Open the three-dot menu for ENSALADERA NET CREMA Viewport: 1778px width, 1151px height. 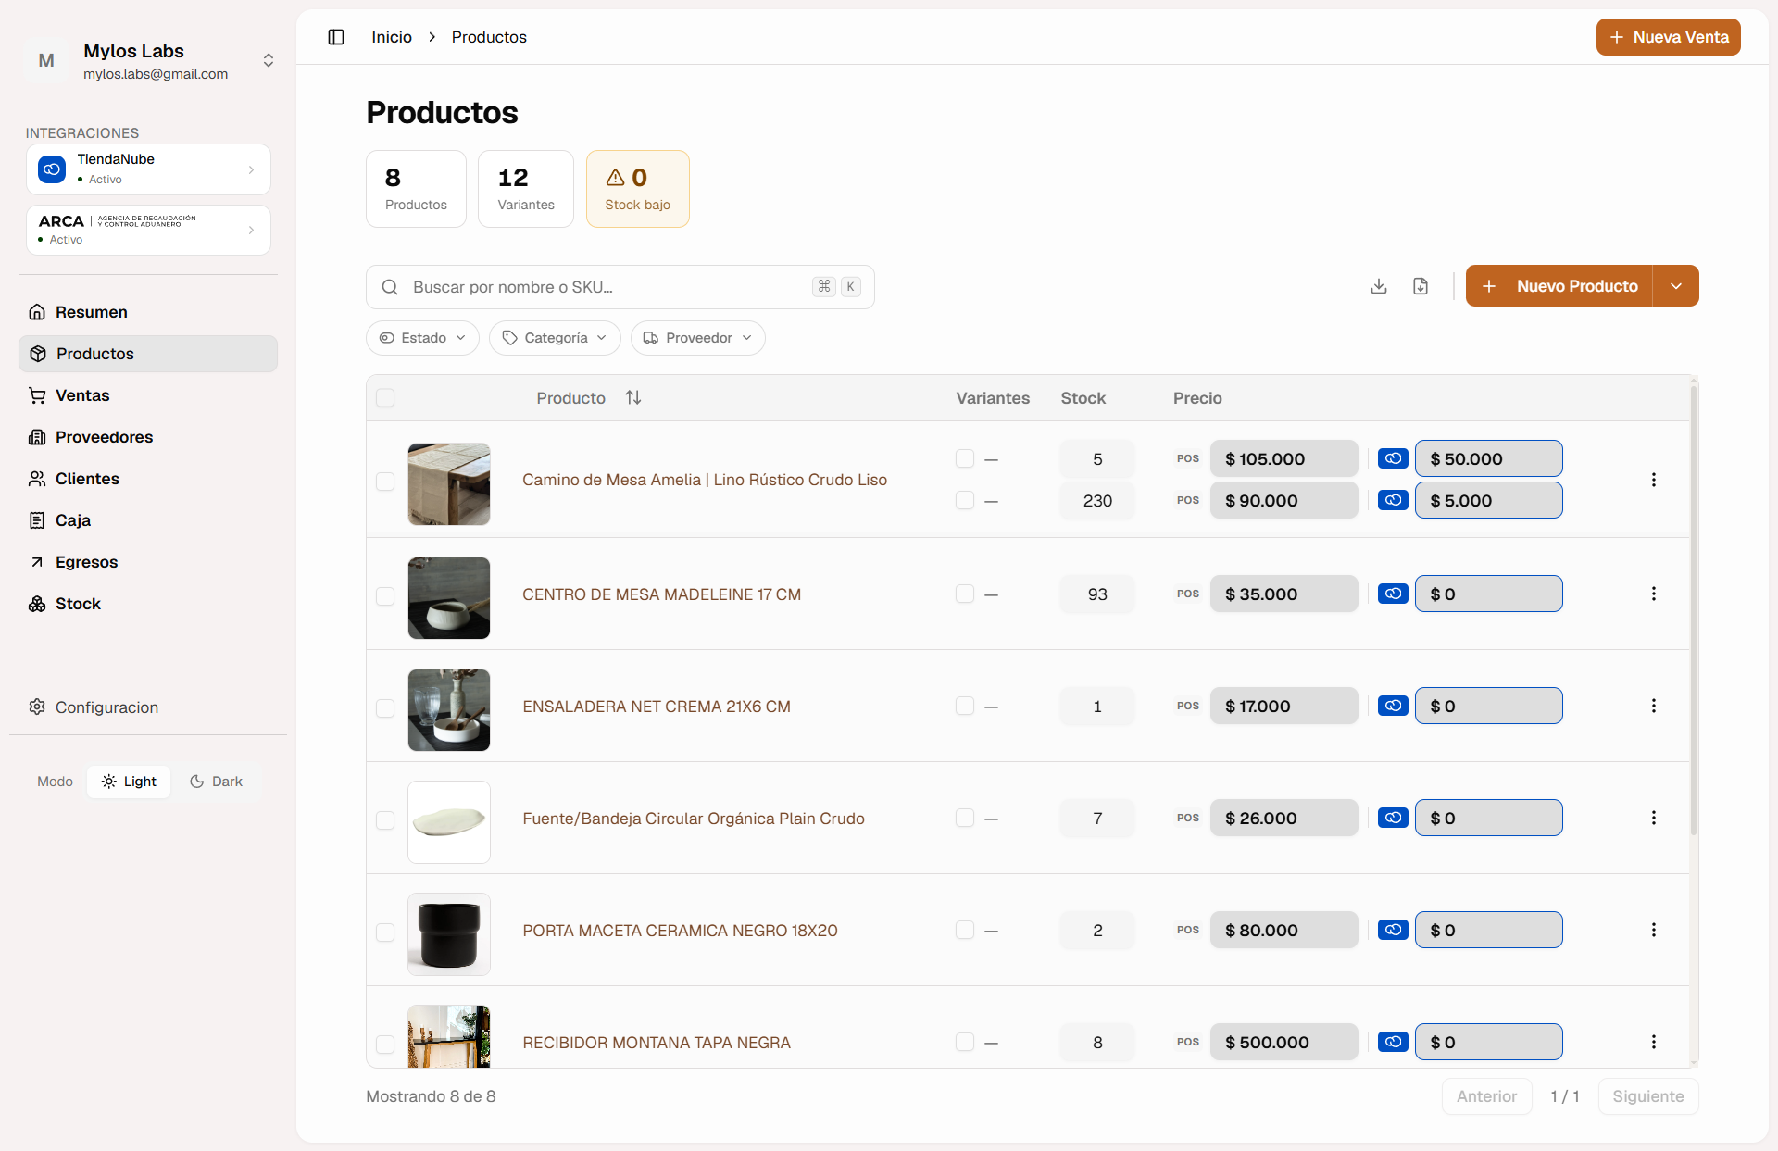[1654, 706]
